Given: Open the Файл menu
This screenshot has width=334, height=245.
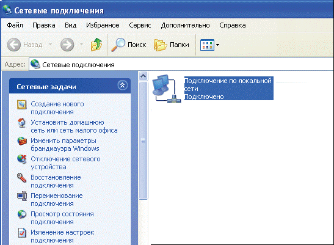Looking at the screenshot, I should click(x=15, y=25).
